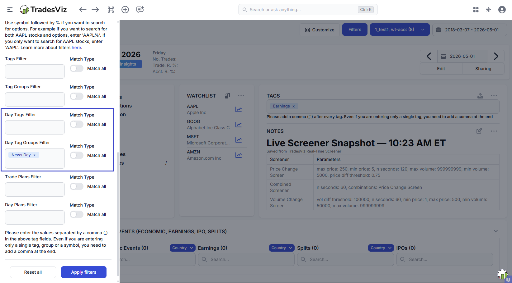Click the Tags Filter input field
This screenshot has height=283, width=512.
(35, 71)
